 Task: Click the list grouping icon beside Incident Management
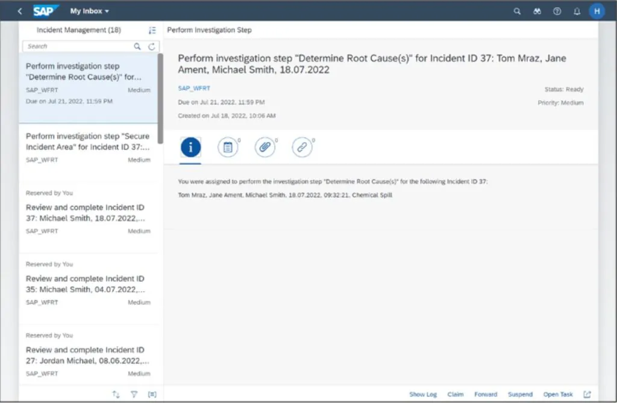(x=152, y=30)
